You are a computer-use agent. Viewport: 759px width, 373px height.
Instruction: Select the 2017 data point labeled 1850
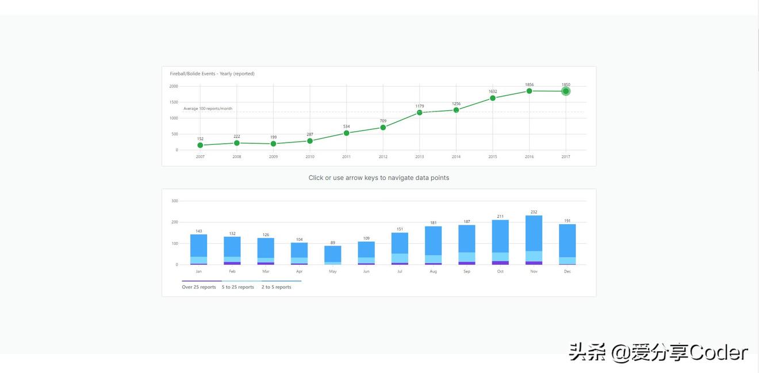[x=565, y=90]
